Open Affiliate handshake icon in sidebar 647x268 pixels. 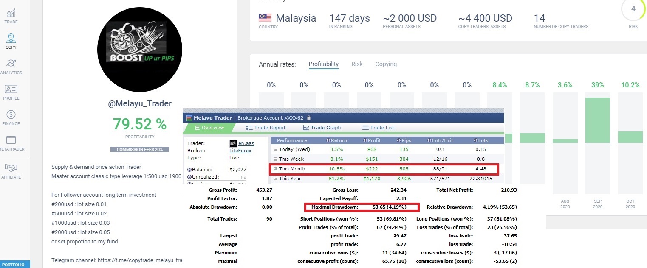click(11, 168)
